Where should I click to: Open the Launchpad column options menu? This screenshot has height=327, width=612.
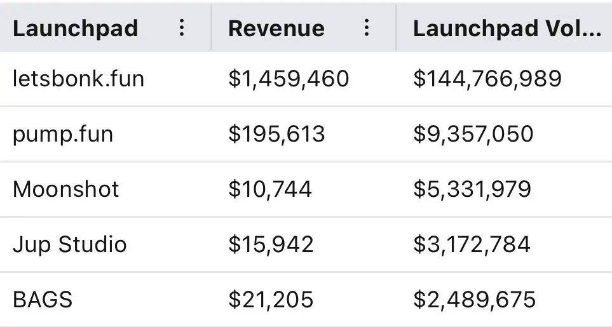[x=182, y=28]
